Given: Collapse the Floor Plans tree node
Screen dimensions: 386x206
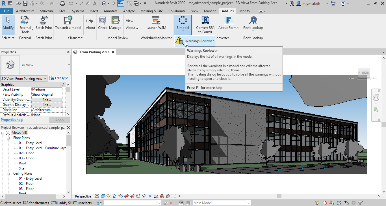Looking at the screenshot, I should [8, 138].
